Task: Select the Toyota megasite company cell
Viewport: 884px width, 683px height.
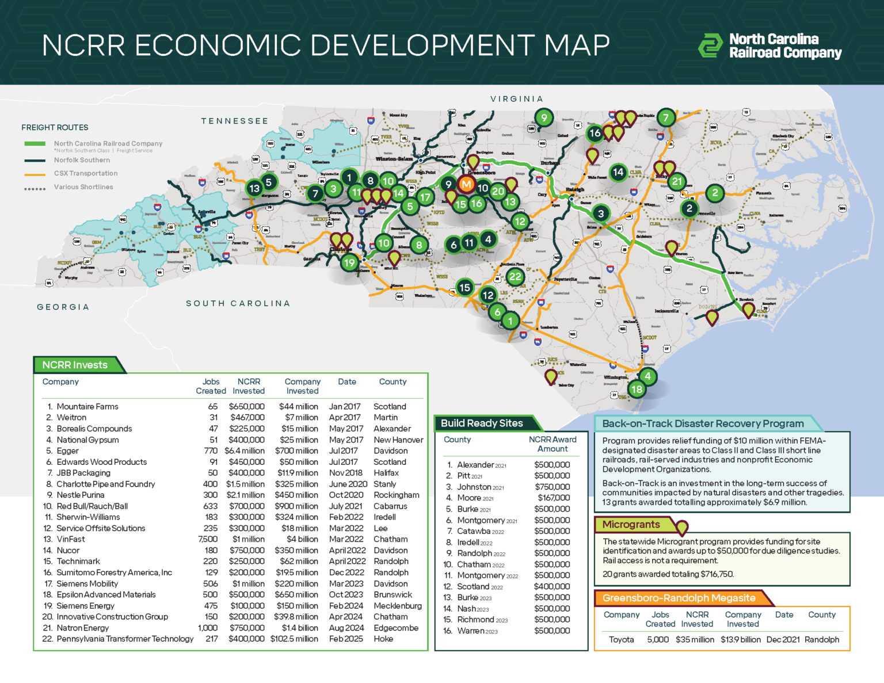Action: pyautogui.click(x=621, y=639)
